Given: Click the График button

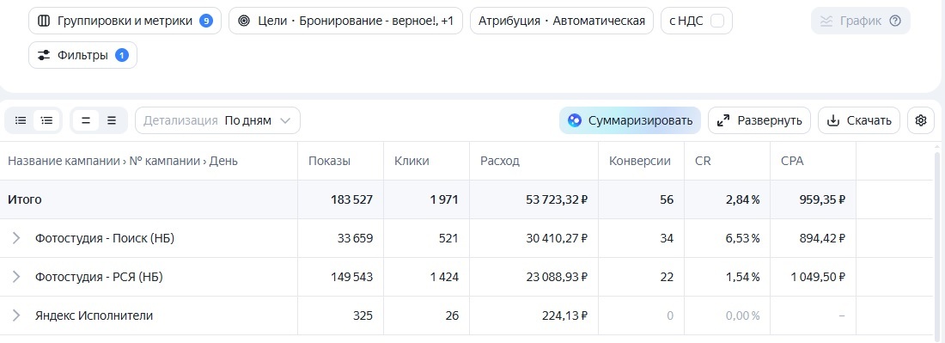Looking at the screenshot, I should click(x=861, y=21).
